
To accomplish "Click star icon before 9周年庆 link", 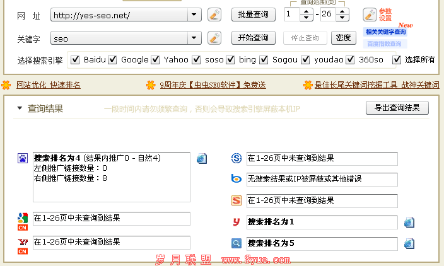I will (x=151, y=85).
